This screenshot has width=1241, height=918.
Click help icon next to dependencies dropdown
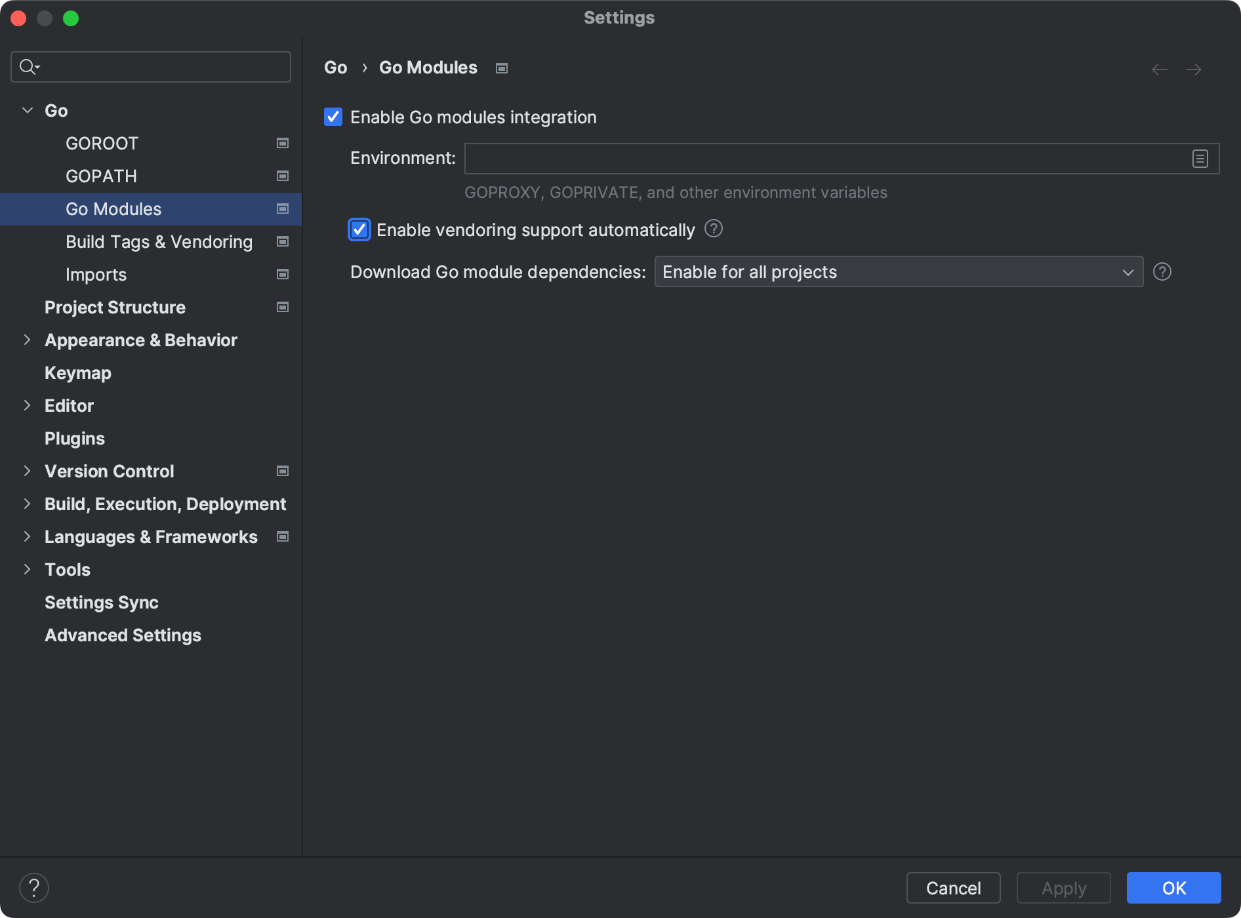[1162, 271]
